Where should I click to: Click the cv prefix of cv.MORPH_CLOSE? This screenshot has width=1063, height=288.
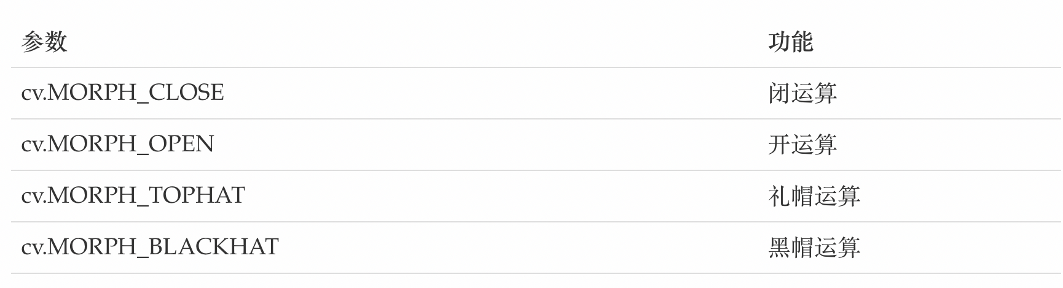point(29,94)
